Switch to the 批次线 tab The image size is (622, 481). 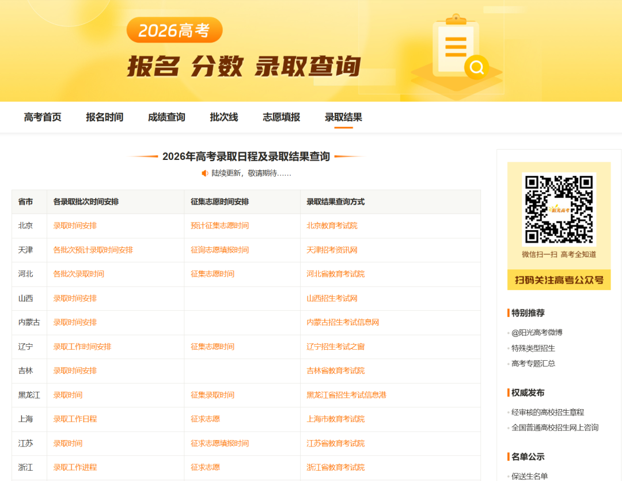pyautogui.click(x=223, y=117)
